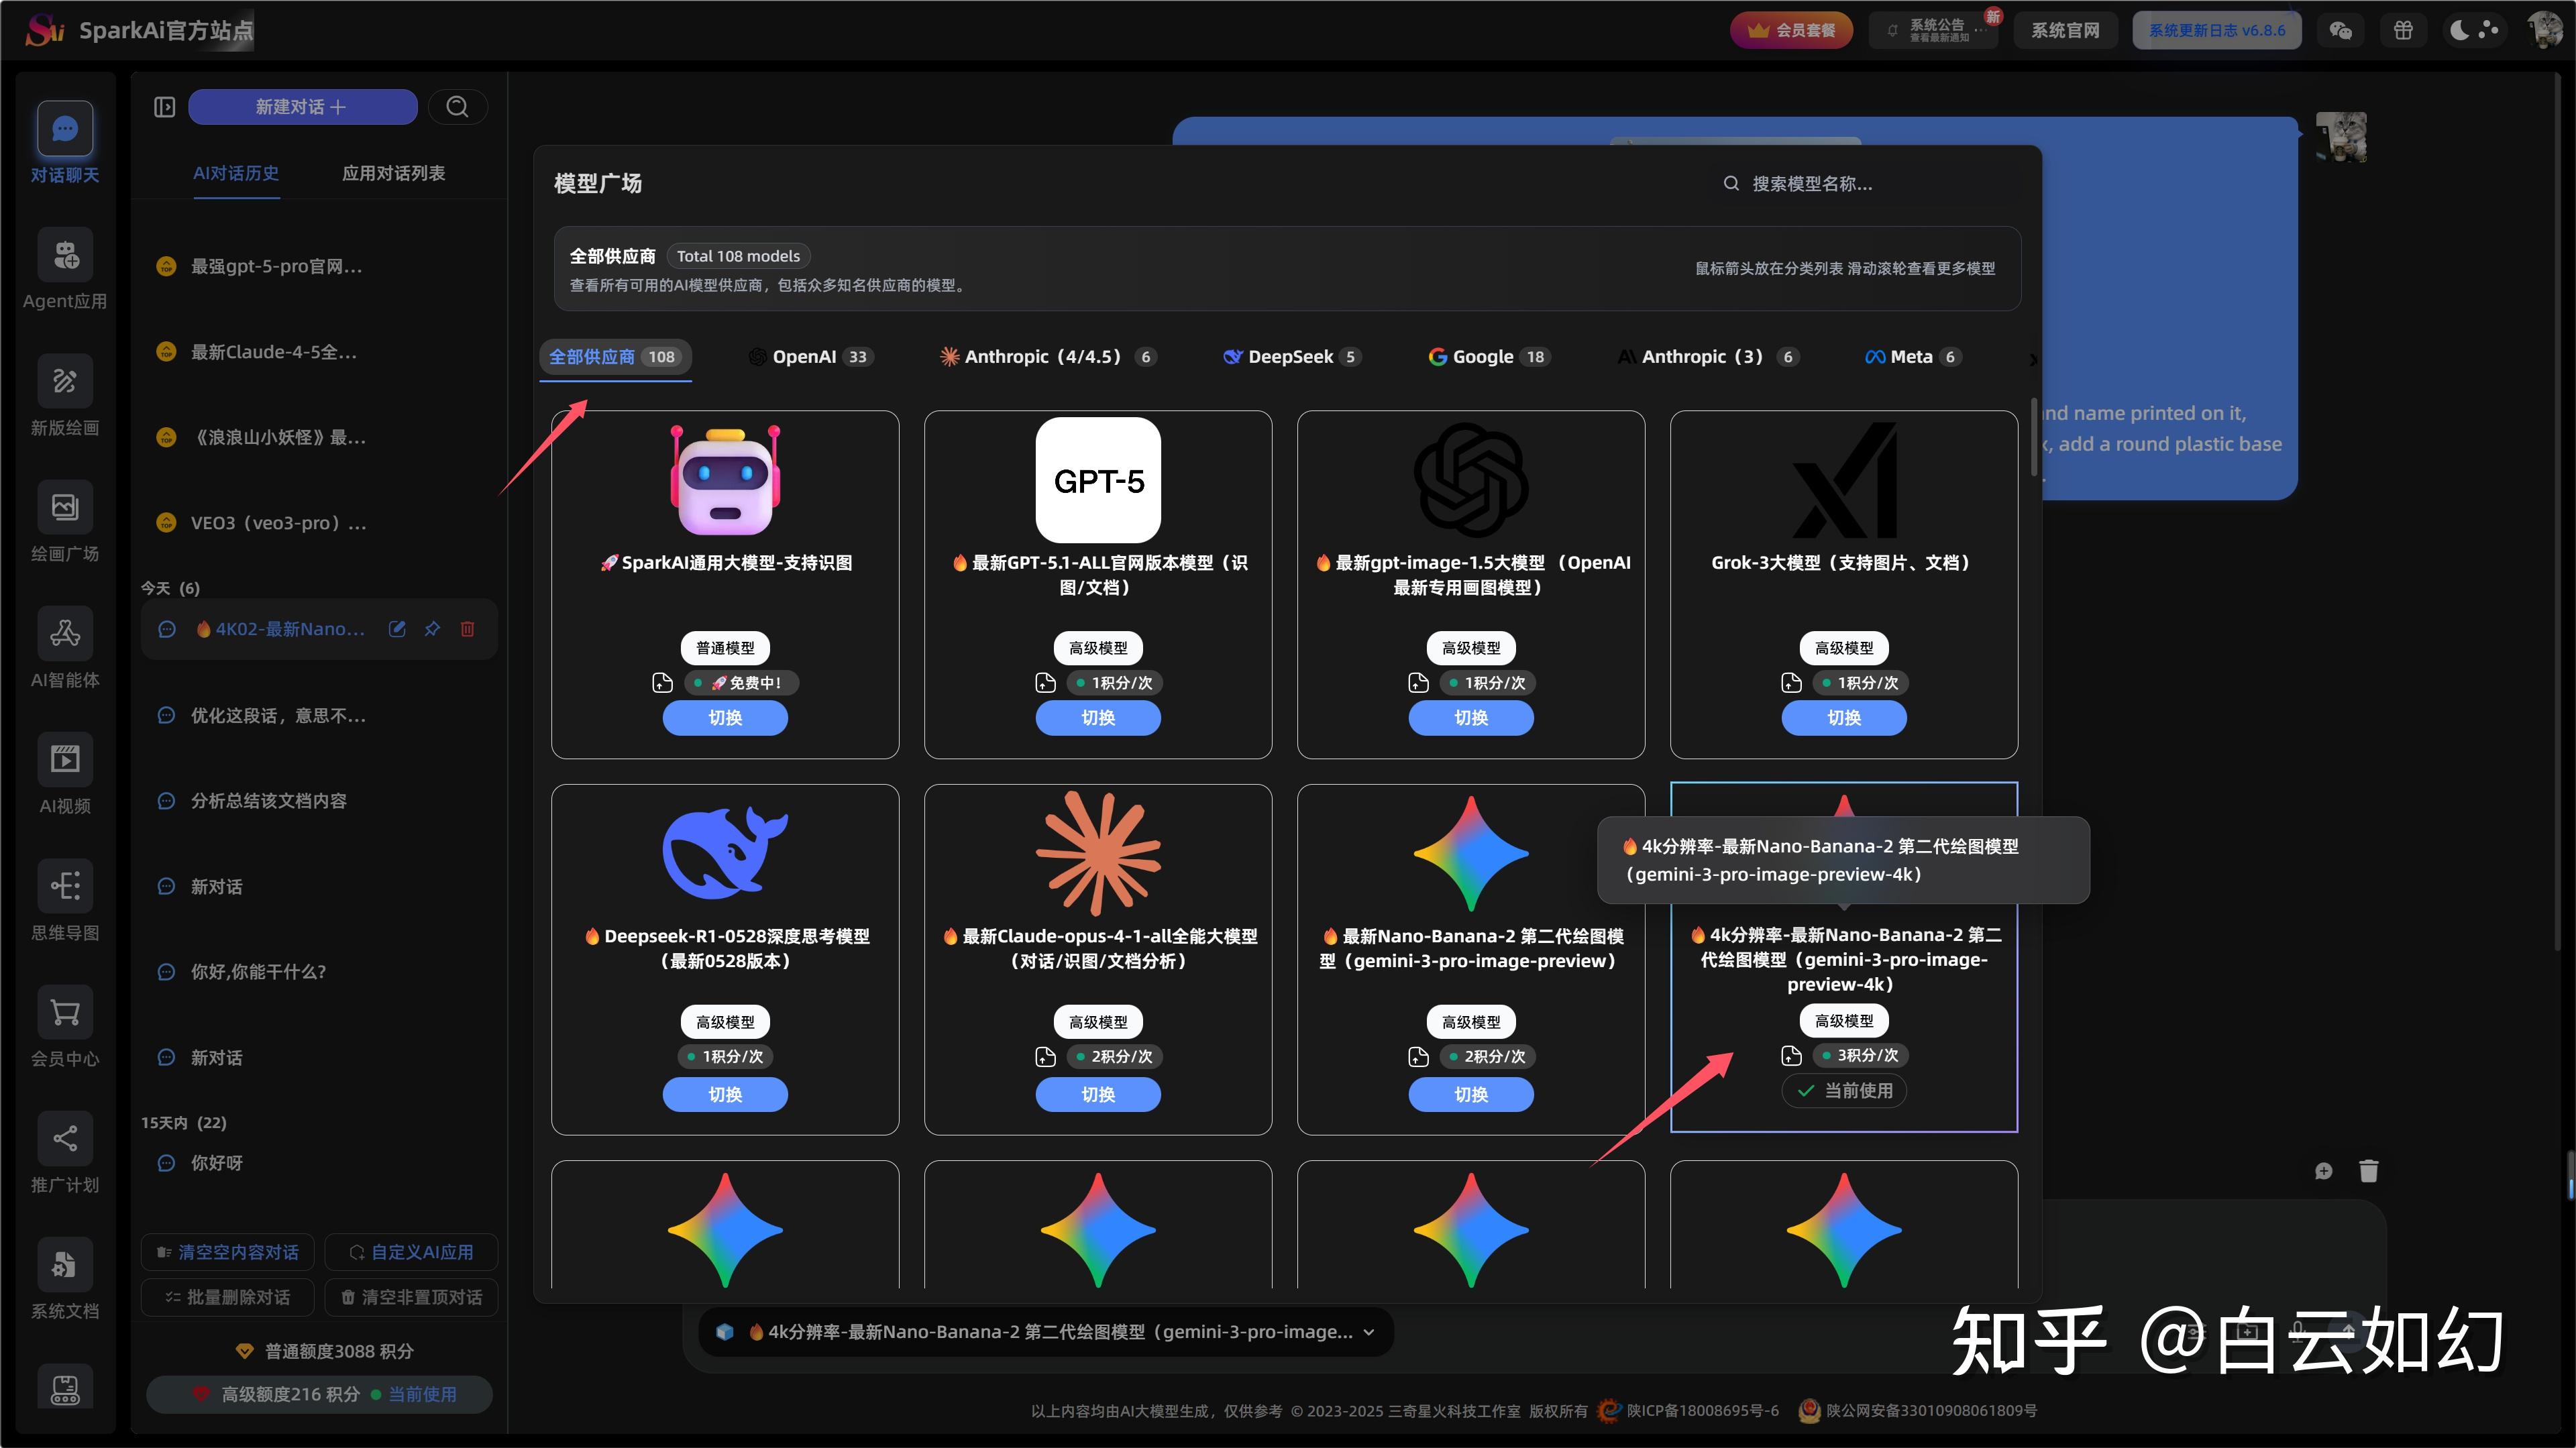Viewport: 2576px width, 1448px height.
Task: Open 思维导图 mind map tool
Action: (65, 887)
